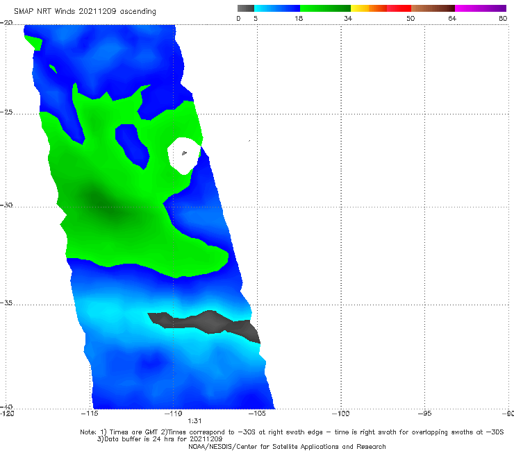Click the latitude label '-25' on left axis

(x=6, y=112)
